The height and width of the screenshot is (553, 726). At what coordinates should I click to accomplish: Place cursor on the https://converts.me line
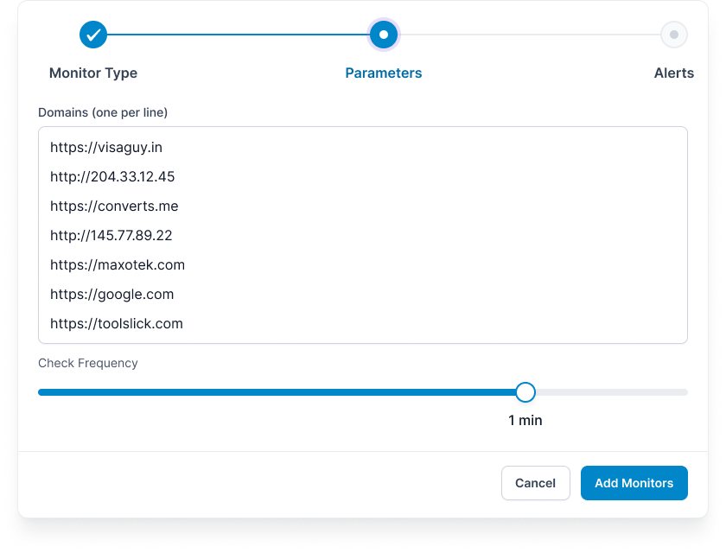coord(114,207)
